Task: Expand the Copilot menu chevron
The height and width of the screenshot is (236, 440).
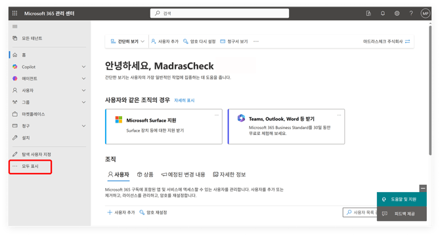Action: 83,67
